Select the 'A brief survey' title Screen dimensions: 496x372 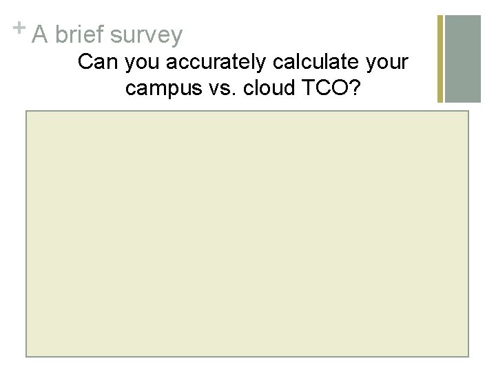coord(107,34)
